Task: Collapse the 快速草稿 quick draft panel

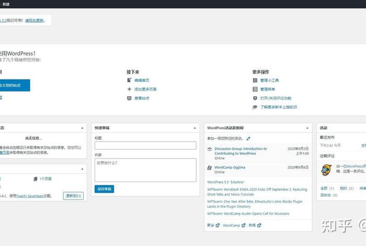Action: tap(195, 128)
